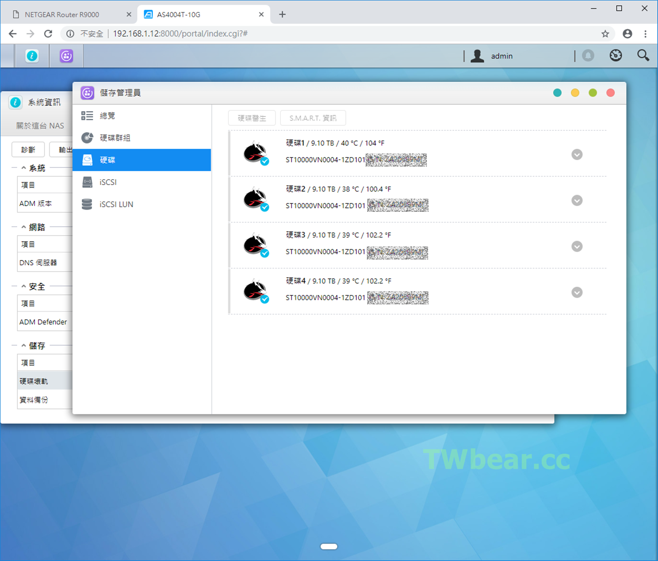Close Storage Manager with red dot

[x=610, y=93]
